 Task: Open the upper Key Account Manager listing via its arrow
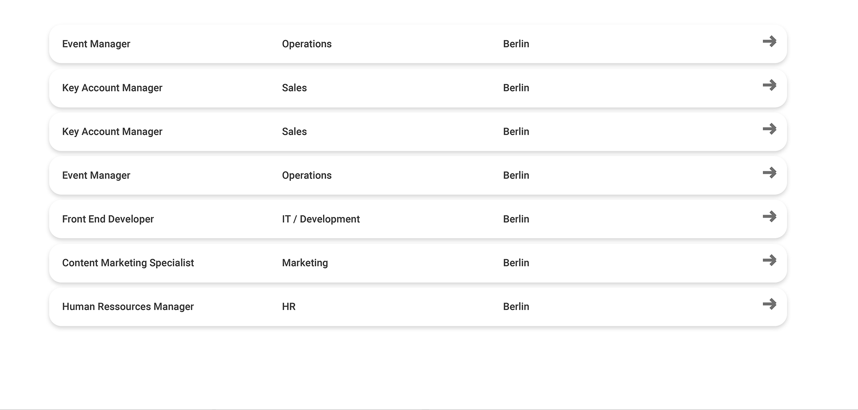pyautogui.click(x=770, y=85)
